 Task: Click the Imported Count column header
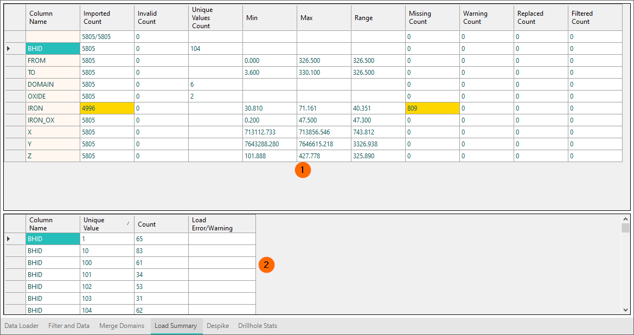(107, 18)
